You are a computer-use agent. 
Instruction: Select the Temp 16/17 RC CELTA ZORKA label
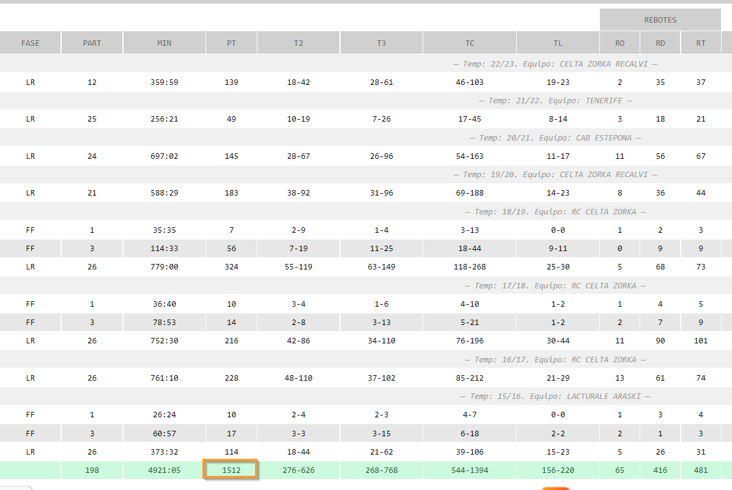pyautogui.click(x=555, y=360)
